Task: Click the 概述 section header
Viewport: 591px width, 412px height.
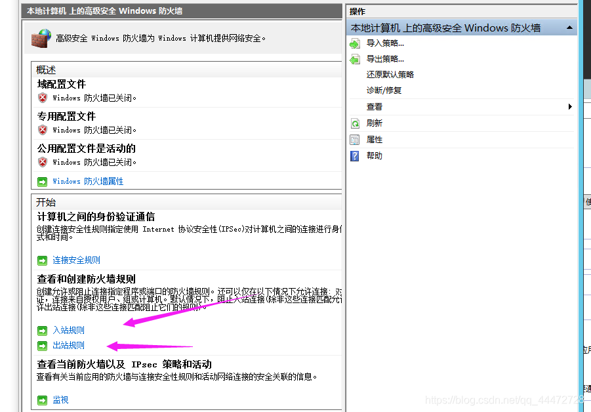Action: (x=46, y=70)
